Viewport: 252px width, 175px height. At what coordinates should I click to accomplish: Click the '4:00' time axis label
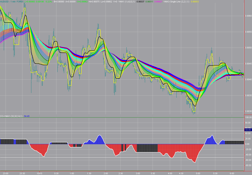170,173
